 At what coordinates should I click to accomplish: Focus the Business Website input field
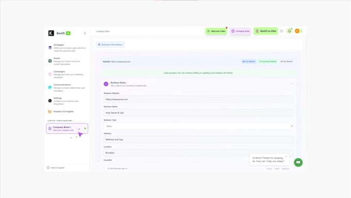[x=198, y=99]
